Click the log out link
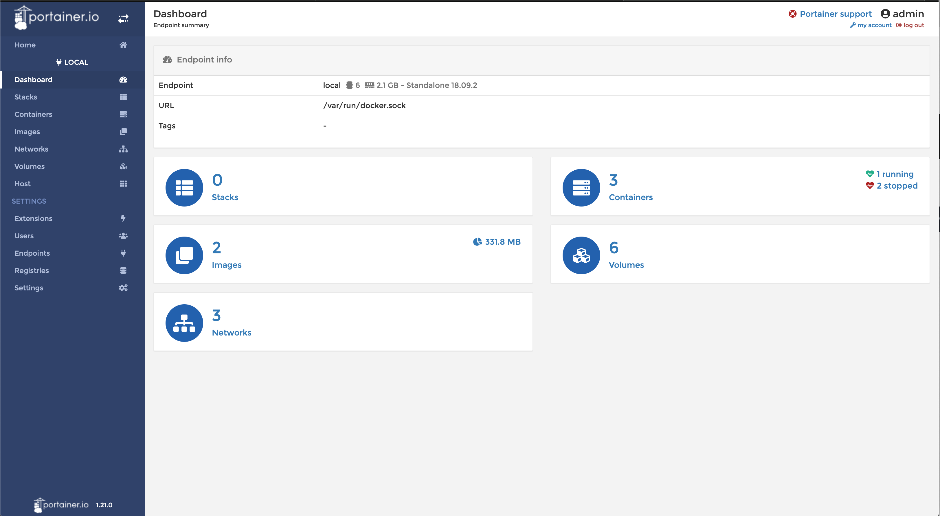The width and height of the screenshot is (940, 516). [913, 25]
